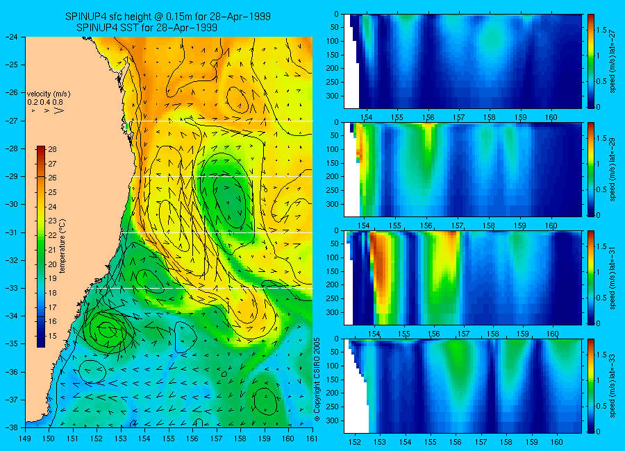The image size is (625, 451).
Task: Click the '-35' latitude tick on the map
Action: 12,344
